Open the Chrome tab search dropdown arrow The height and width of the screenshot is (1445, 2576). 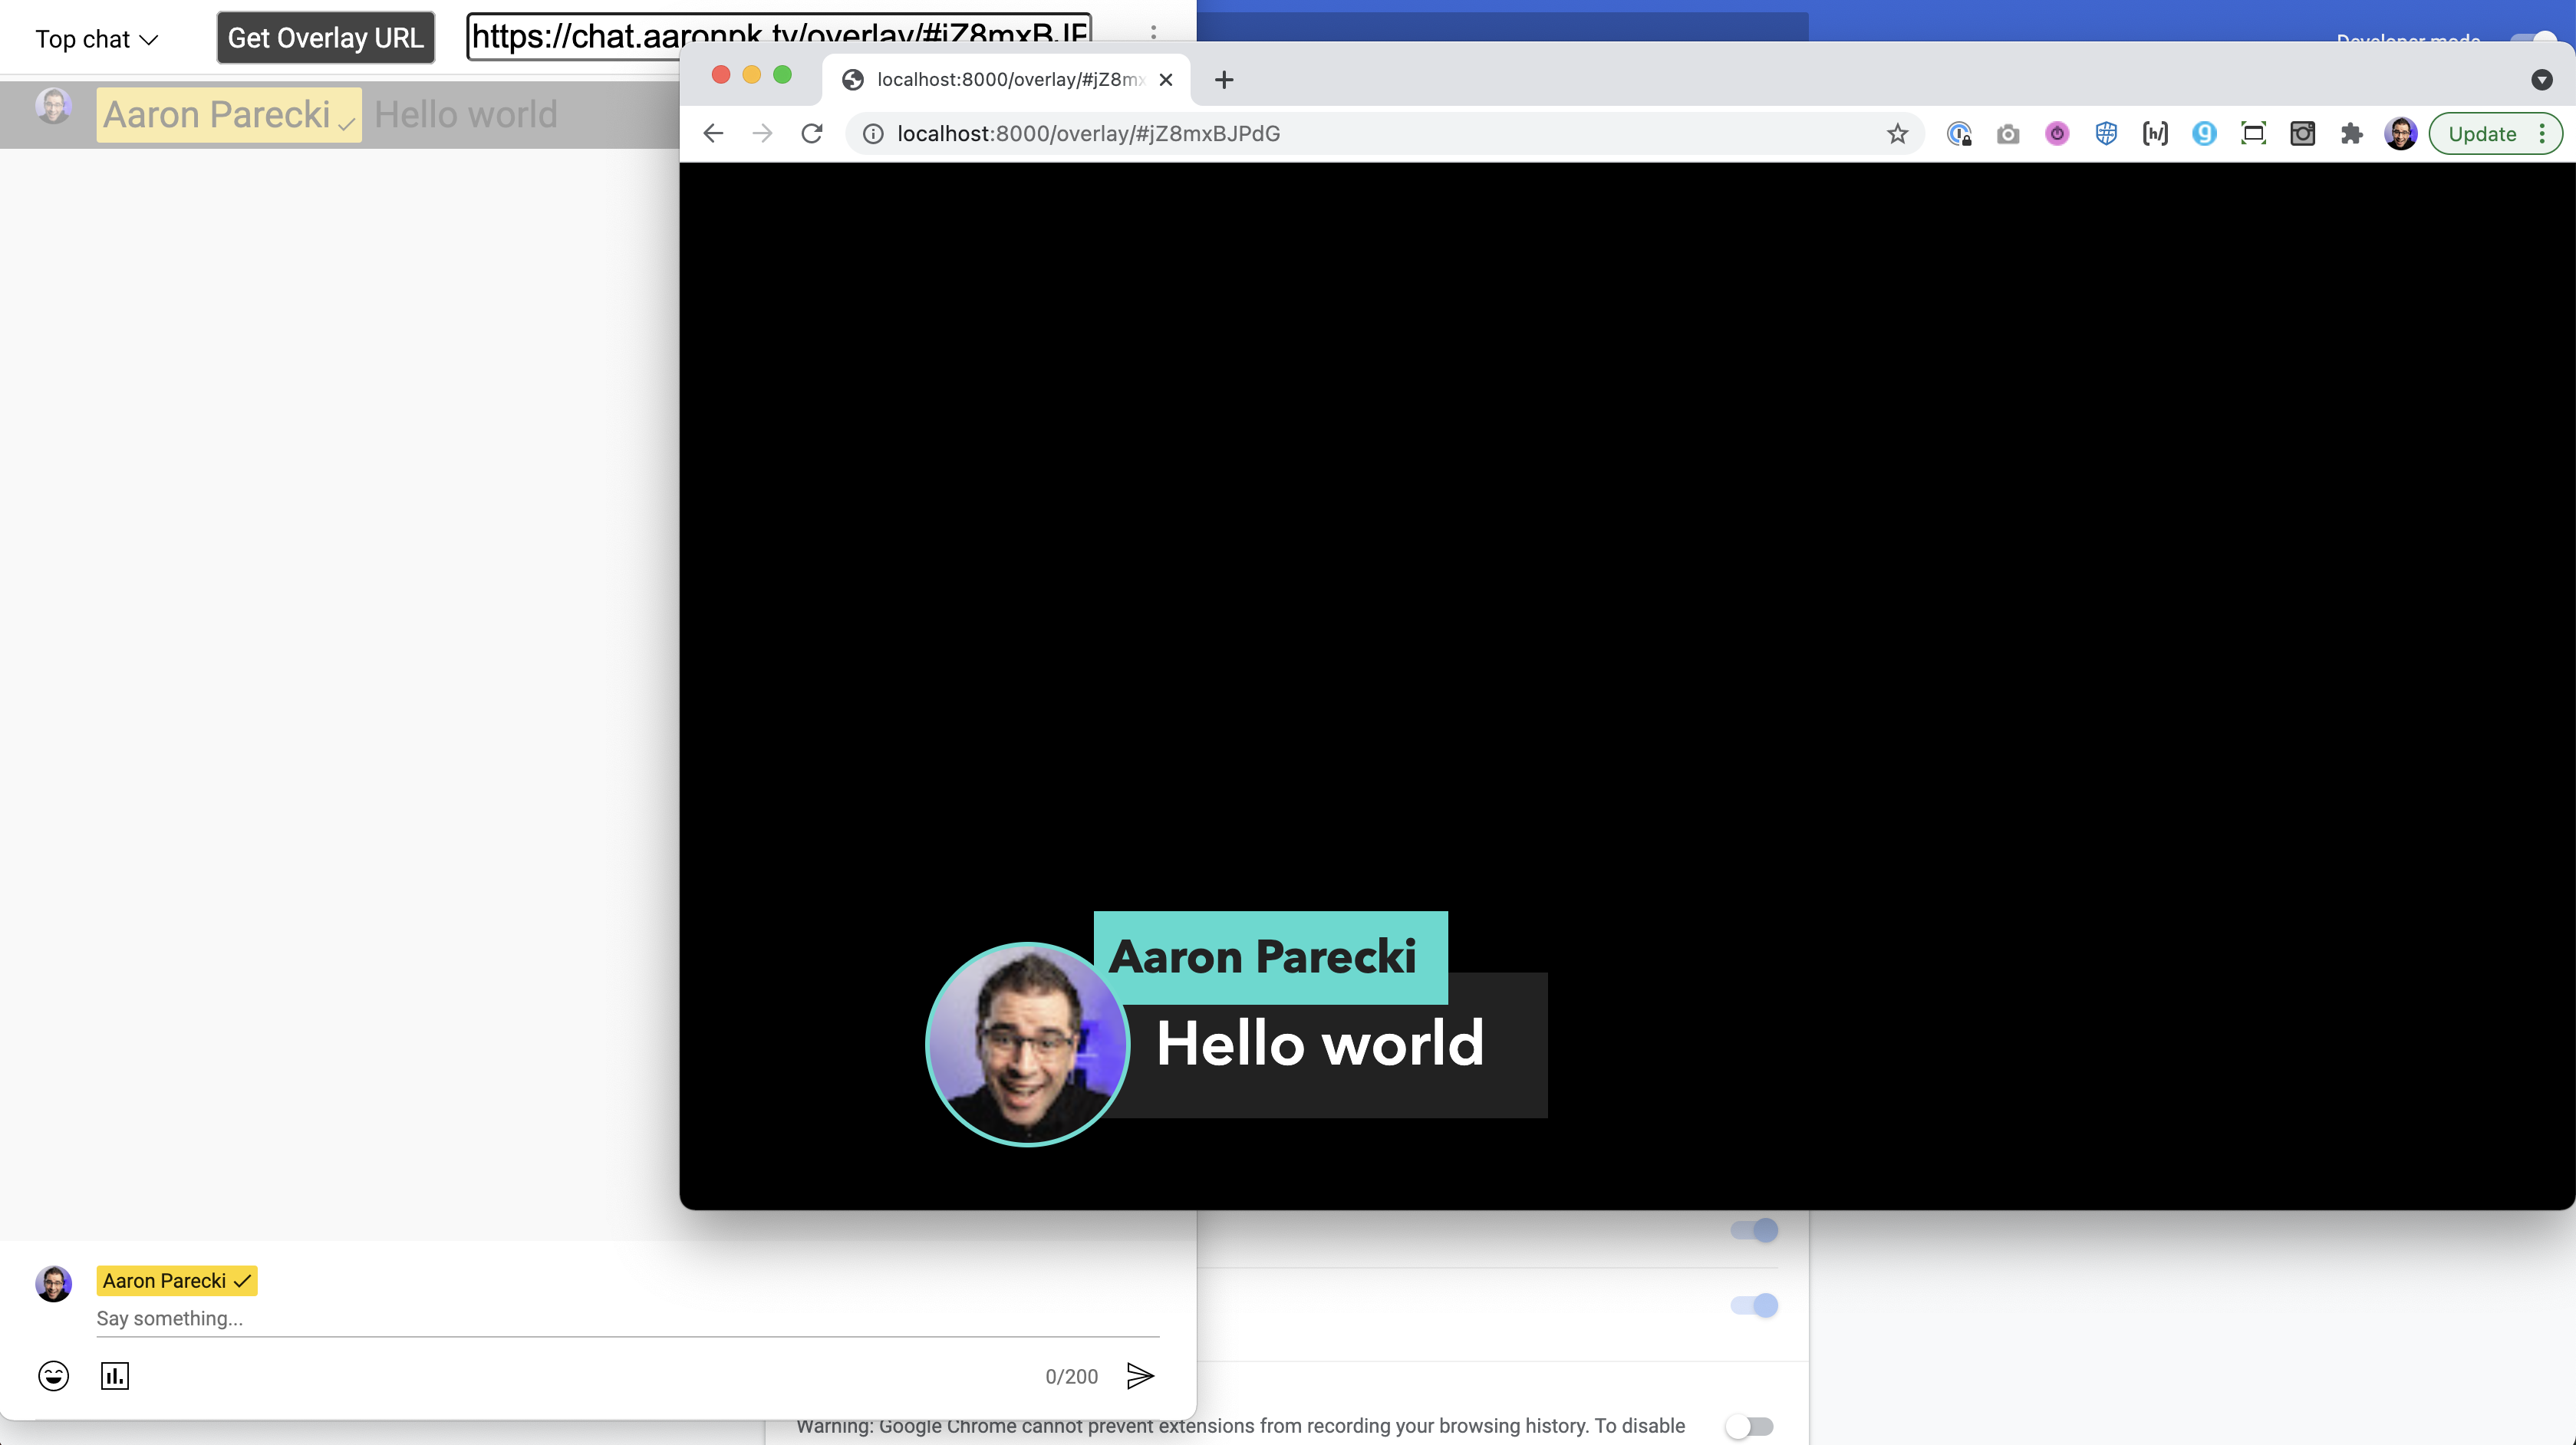coord(2541,80)
